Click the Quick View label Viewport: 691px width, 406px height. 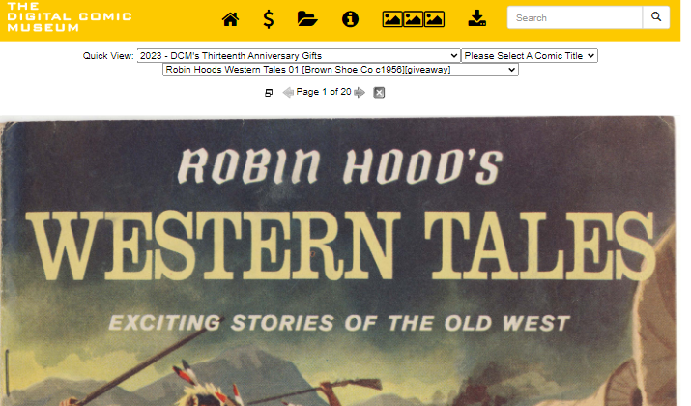(108, 56)
